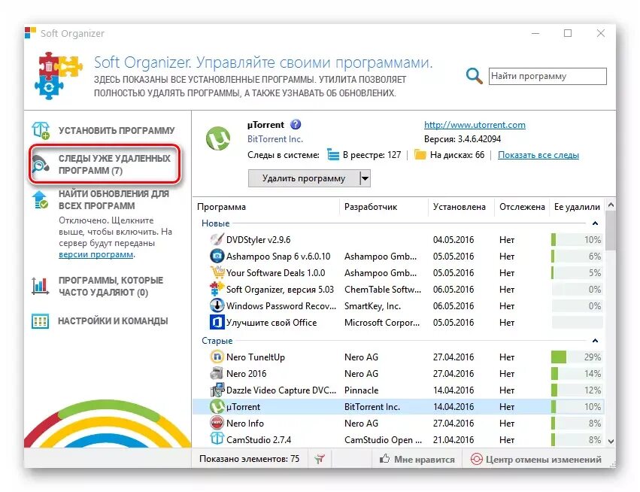Open Установить программу section
Screen dimensions: 640x492
(x=117, y=131)
